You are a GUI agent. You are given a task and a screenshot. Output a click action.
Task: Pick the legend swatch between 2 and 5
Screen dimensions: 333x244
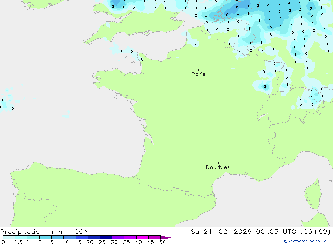point(45,237)
